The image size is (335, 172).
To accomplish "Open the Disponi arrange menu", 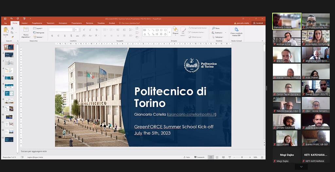I will tap(175, 31).
